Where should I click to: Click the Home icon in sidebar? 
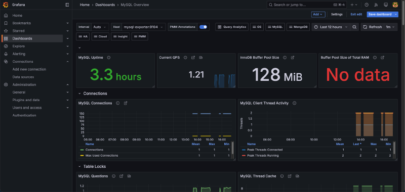6,16
